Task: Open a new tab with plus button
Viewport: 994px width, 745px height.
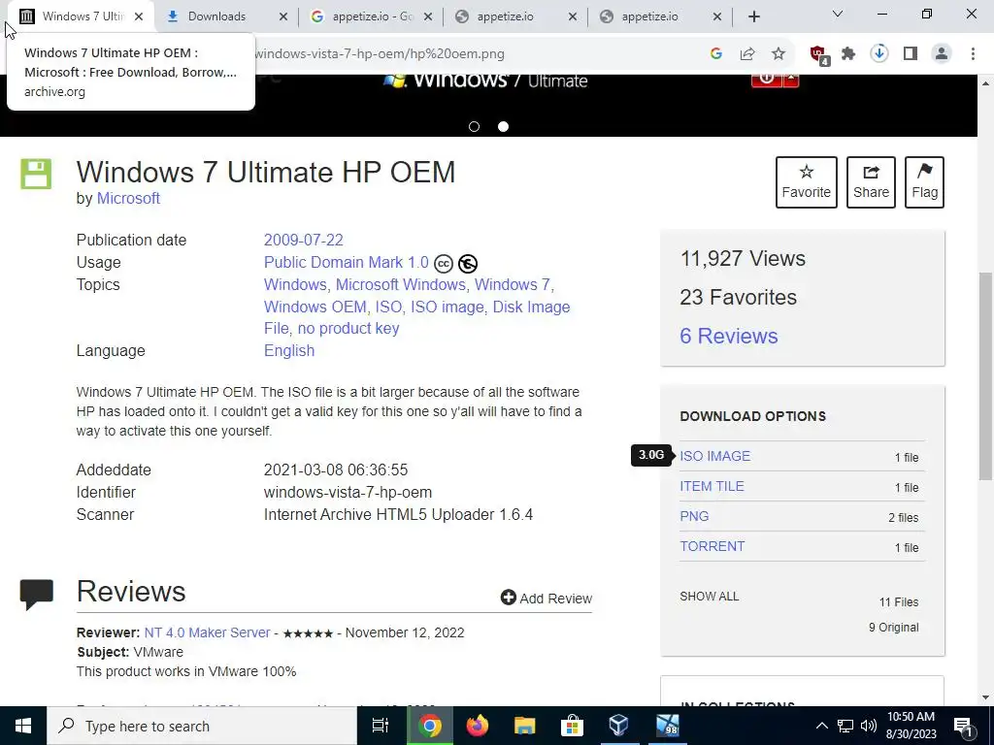Action: click(x=753, y=17)
